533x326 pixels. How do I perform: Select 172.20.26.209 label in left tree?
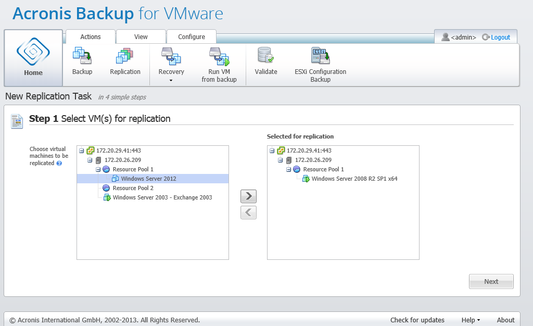123,160
